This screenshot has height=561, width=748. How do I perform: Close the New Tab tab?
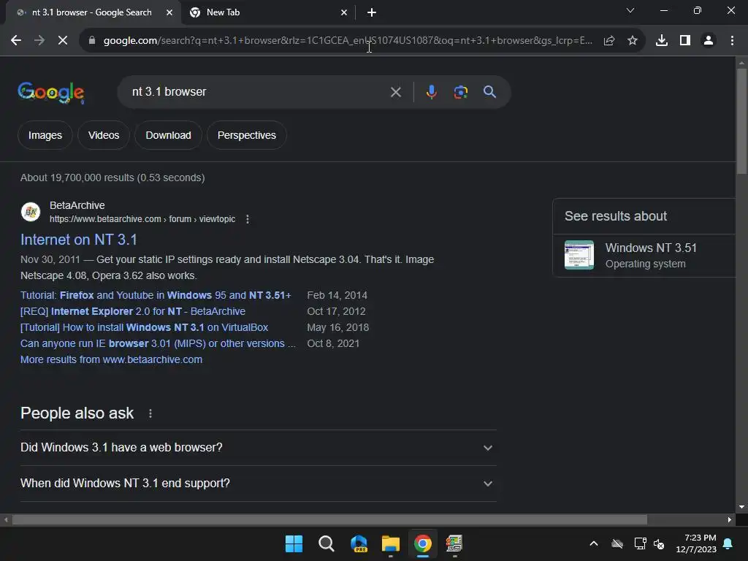coord(344,12)
